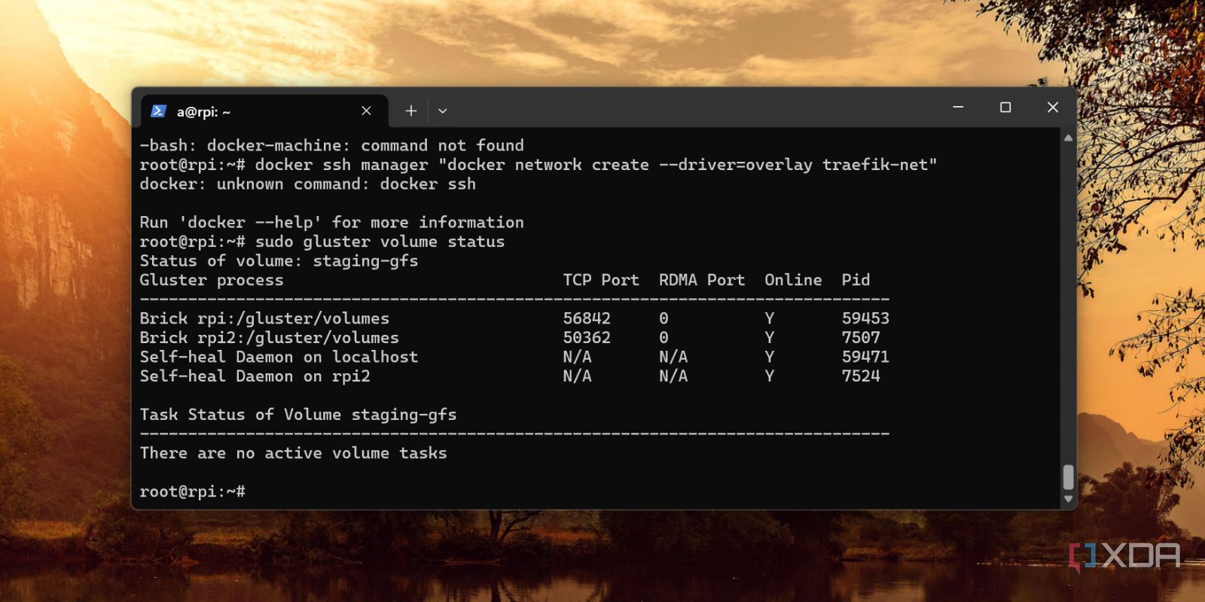This screenshot has height=602, width=1205.
Task: Click the 'TCP Port' column header
Action: (601, 280)
